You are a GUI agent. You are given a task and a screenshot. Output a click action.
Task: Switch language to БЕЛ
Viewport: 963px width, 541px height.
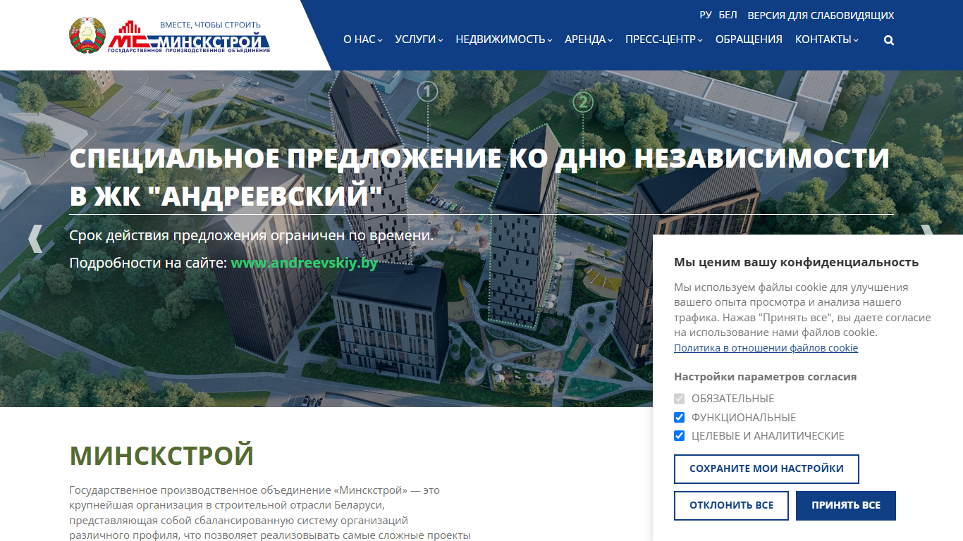[x=728, y=15]
